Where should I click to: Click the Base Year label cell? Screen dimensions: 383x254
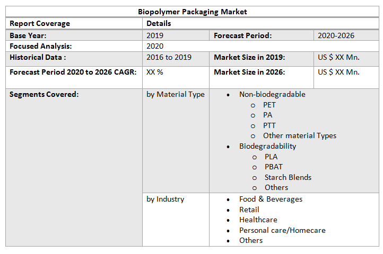click(x=28, y=35)
